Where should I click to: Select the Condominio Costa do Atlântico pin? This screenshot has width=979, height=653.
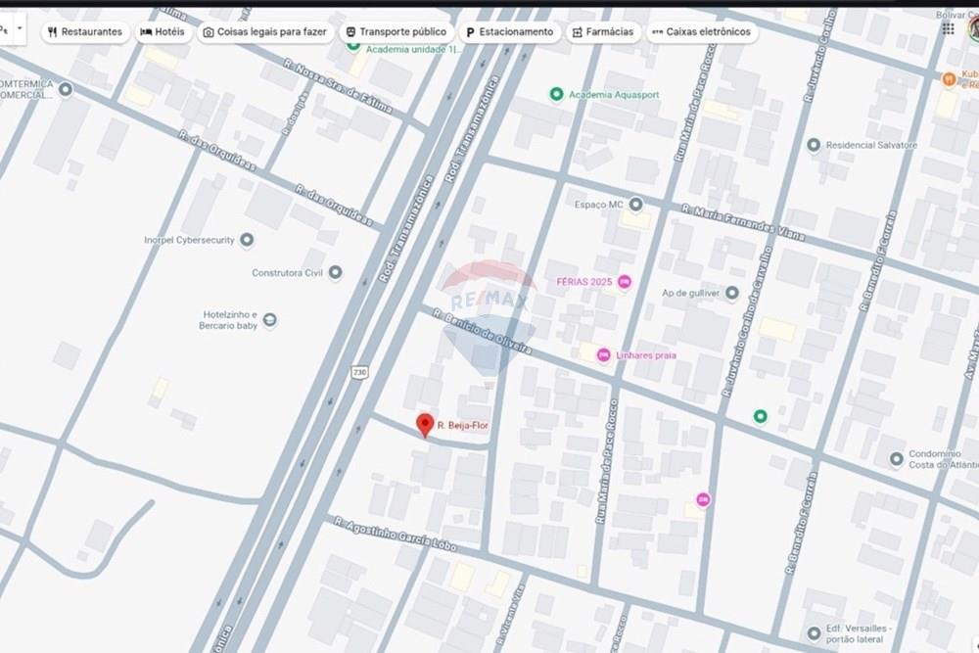point(896,458)
